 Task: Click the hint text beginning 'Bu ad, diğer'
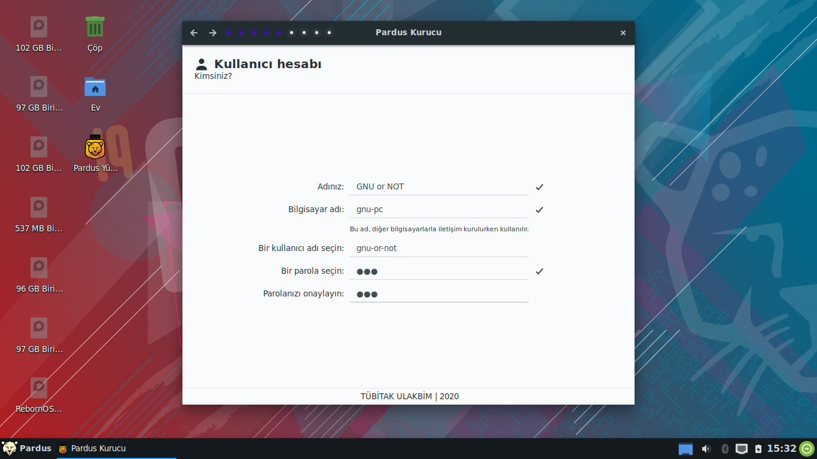pyautogui.click(x=439, y=229)
